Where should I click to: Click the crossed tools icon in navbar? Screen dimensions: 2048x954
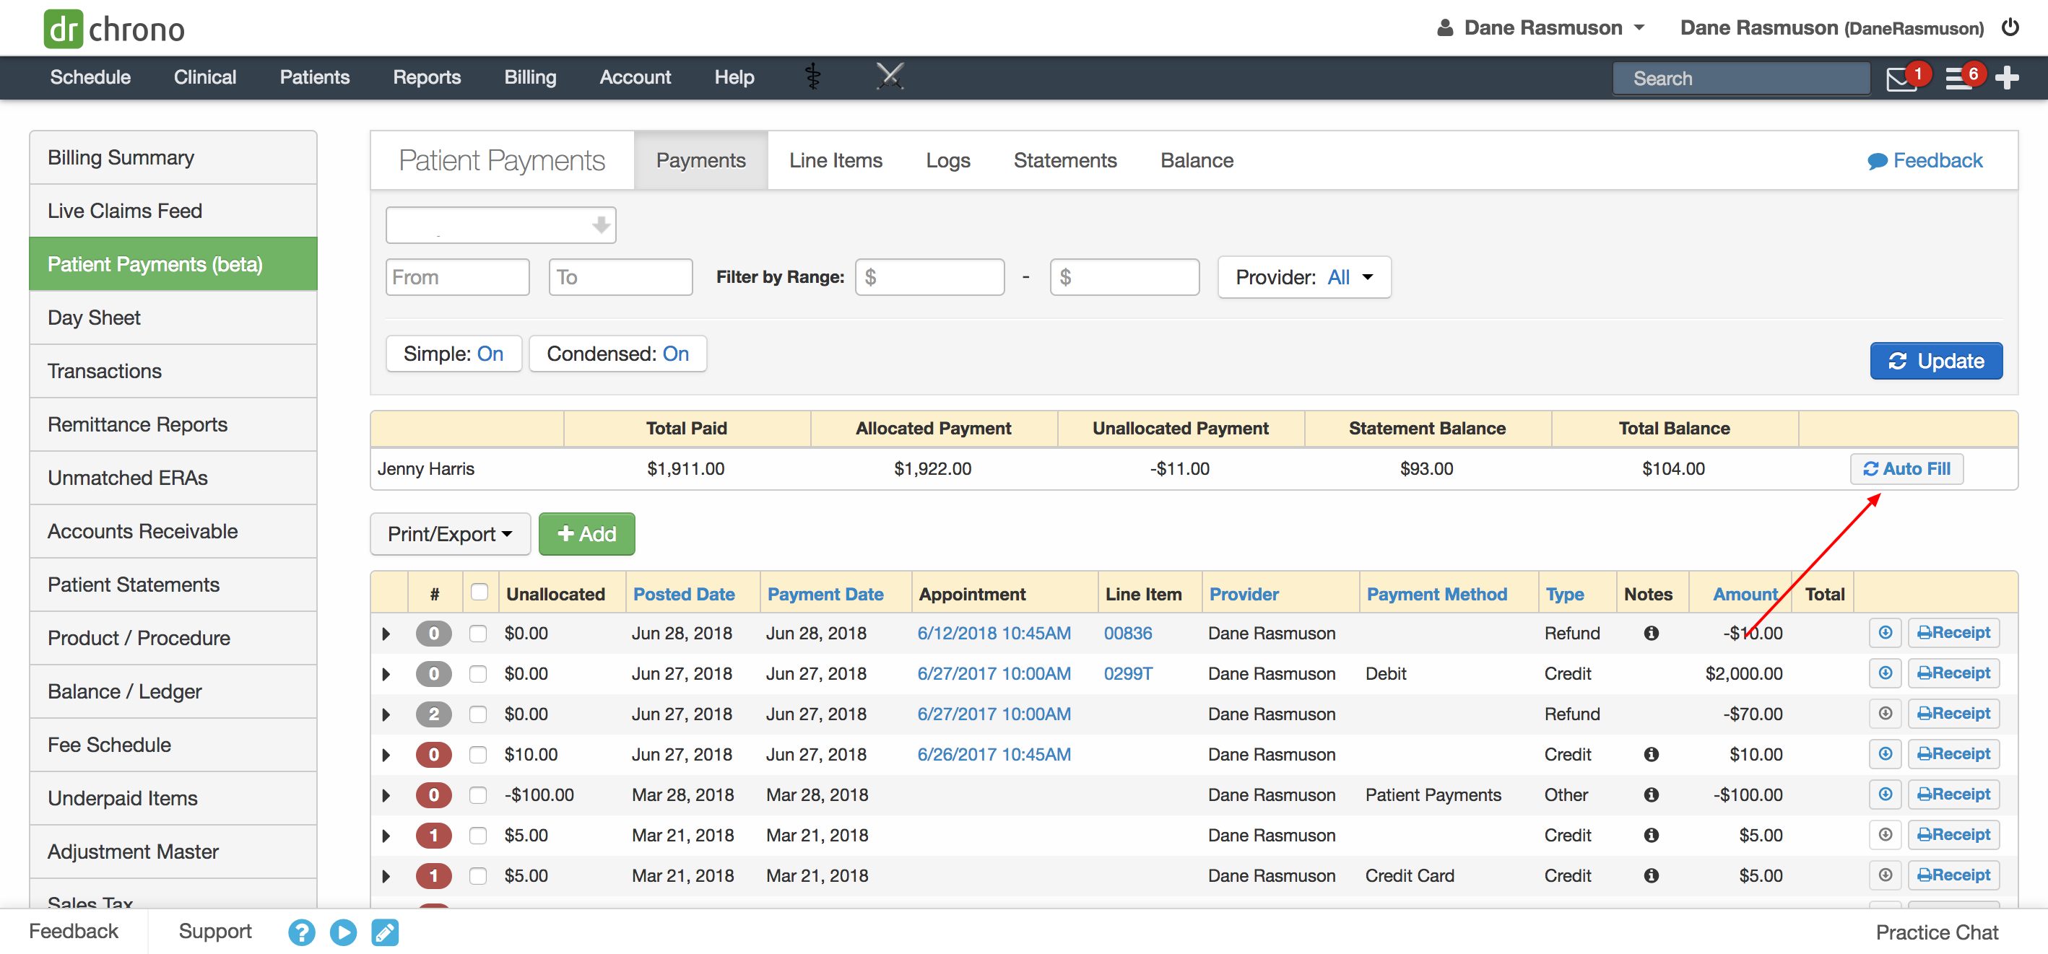pos(890,77)
